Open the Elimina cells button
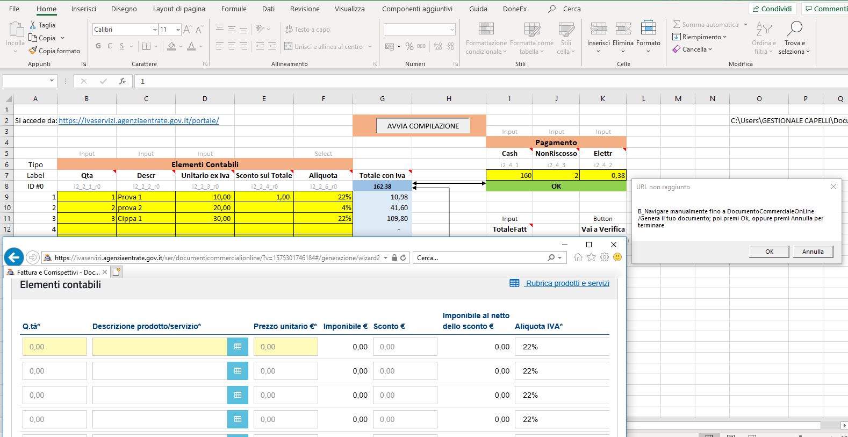The width and height of the screenshot is (848, 437). (x=623, y=37)
